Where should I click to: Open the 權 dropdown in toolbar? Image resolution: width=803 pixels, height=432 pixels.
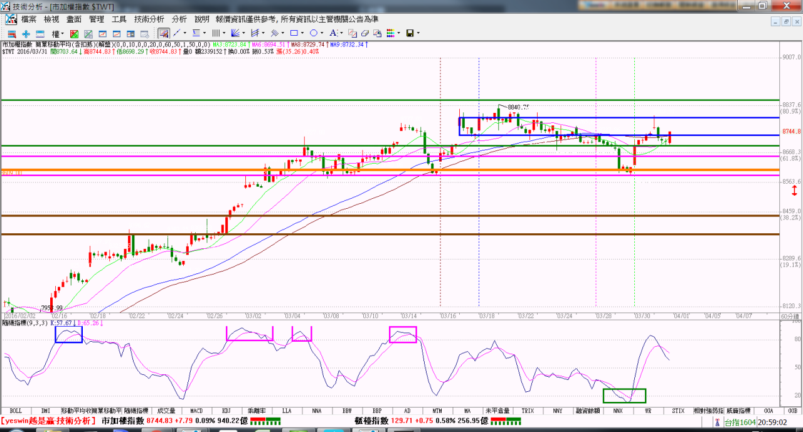58,33
